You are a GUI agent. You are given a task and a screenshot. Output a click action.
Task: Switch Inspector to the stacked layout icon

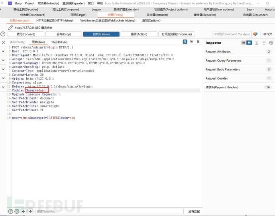pos(244,43)
